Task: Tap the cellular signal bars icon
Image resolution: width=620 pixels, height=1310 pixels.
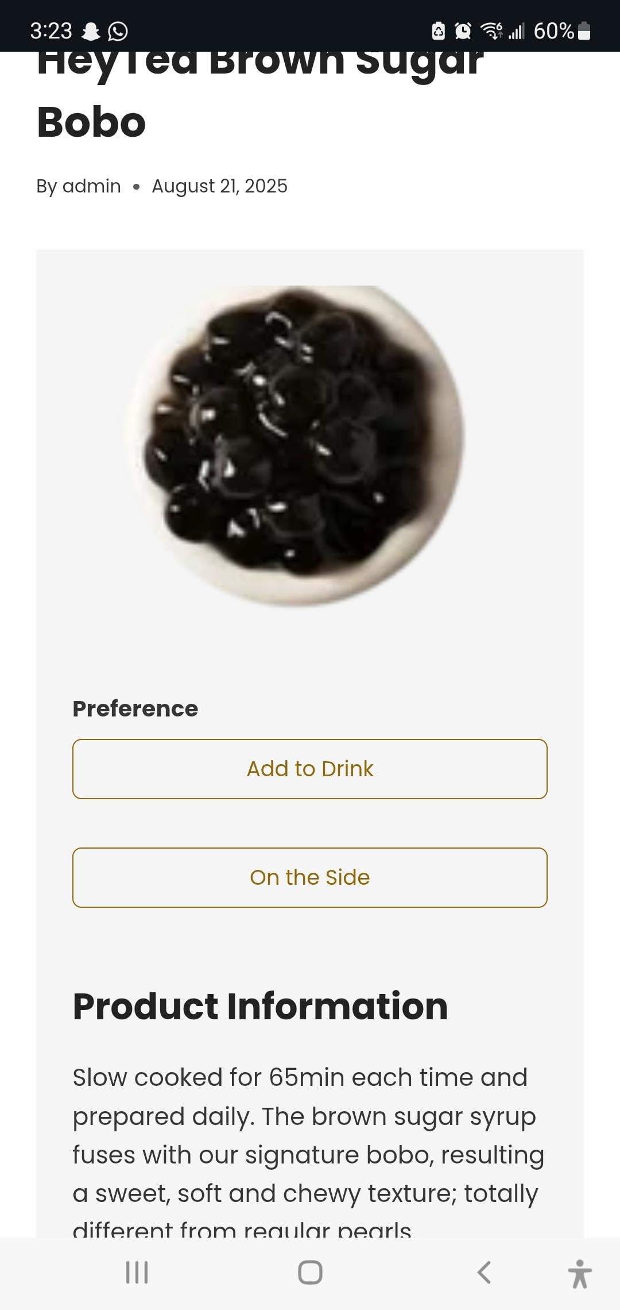Action: [516, 31]
